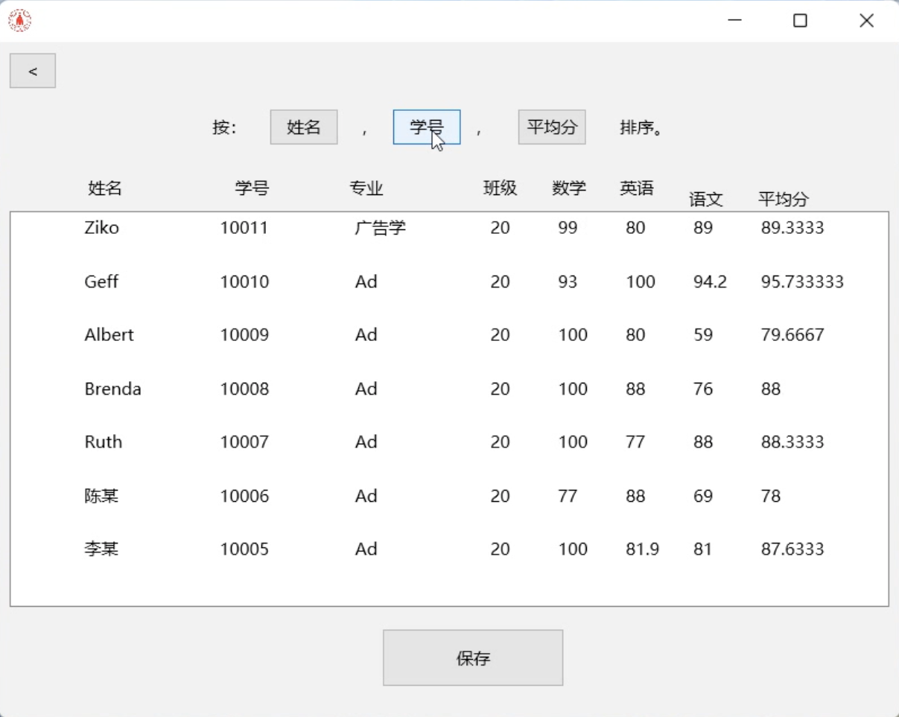
Task: Click the 平均分 column header
Action: 783,199
